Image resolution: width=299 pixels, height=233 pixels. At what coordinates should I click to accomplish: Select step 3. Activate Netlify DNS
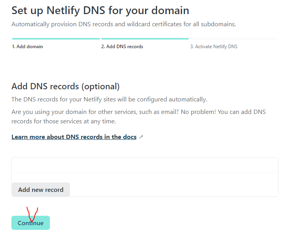(214, 47)
